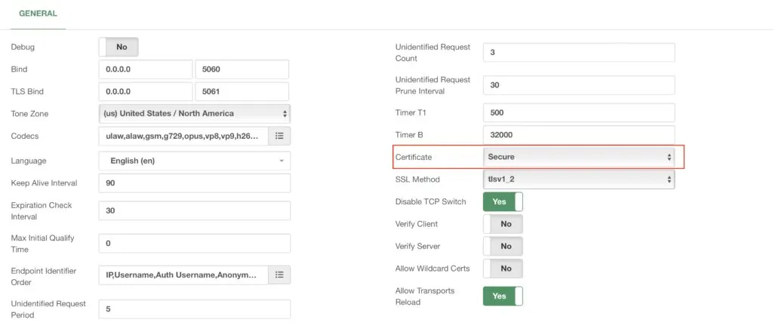Click the Timer T1 input field
This screenshot has height=325, width=773.
(x=579, y=113)
